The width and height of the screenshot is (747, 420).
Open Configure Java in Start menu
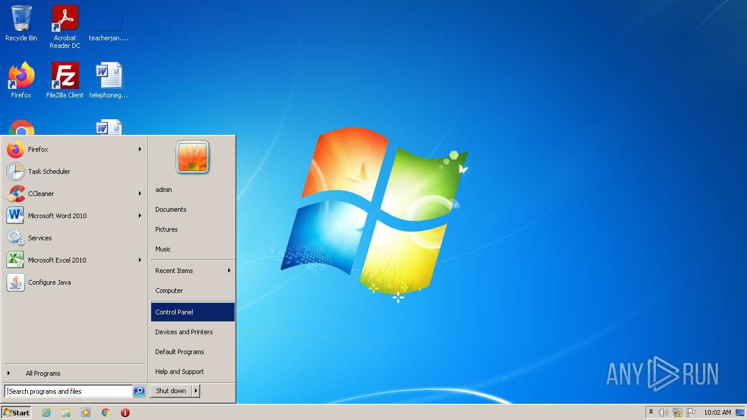[x=74, y=282]
